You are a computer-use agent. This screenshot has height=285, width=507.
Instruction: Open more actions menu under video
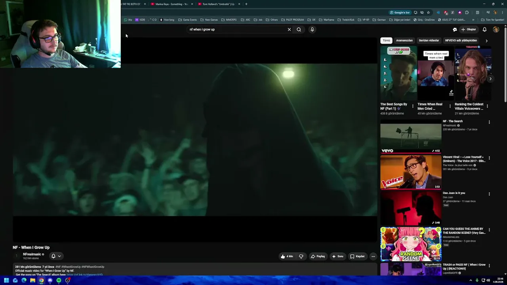[x=373, y=256]
